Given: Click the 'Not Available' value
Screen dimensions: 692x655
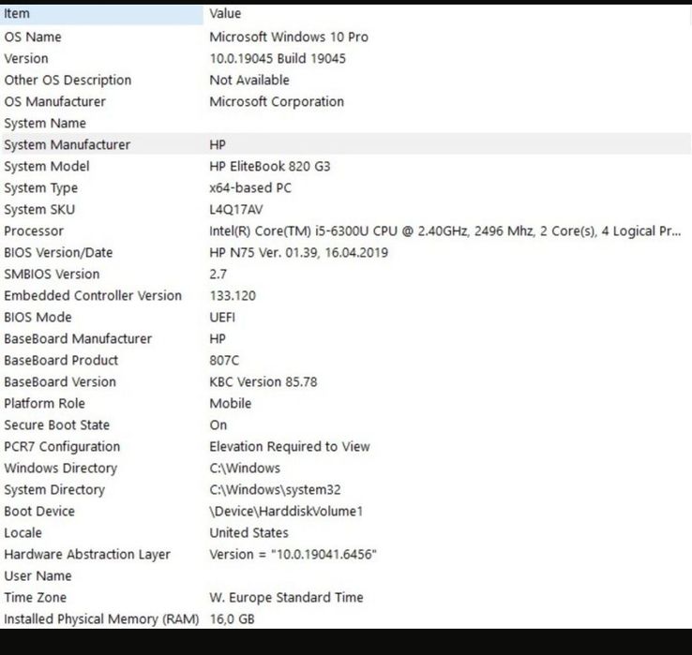Looking at the screenshot, I should tap(249, 81).
